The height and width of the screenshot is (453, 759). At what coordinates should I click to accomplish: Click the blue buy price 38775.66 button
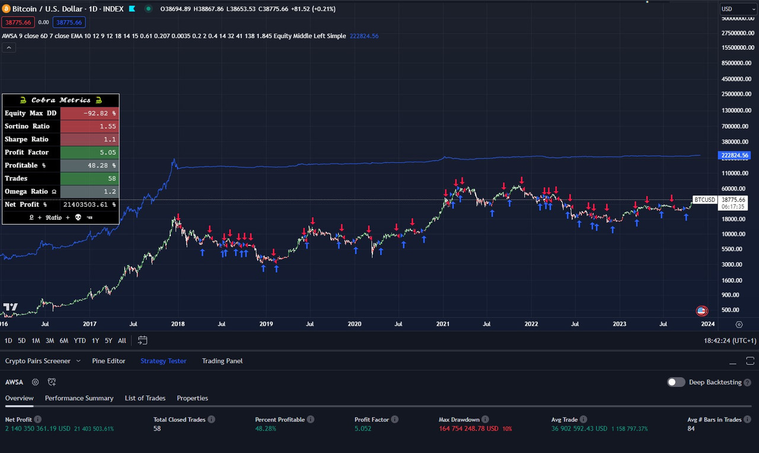tap(69, 22)
